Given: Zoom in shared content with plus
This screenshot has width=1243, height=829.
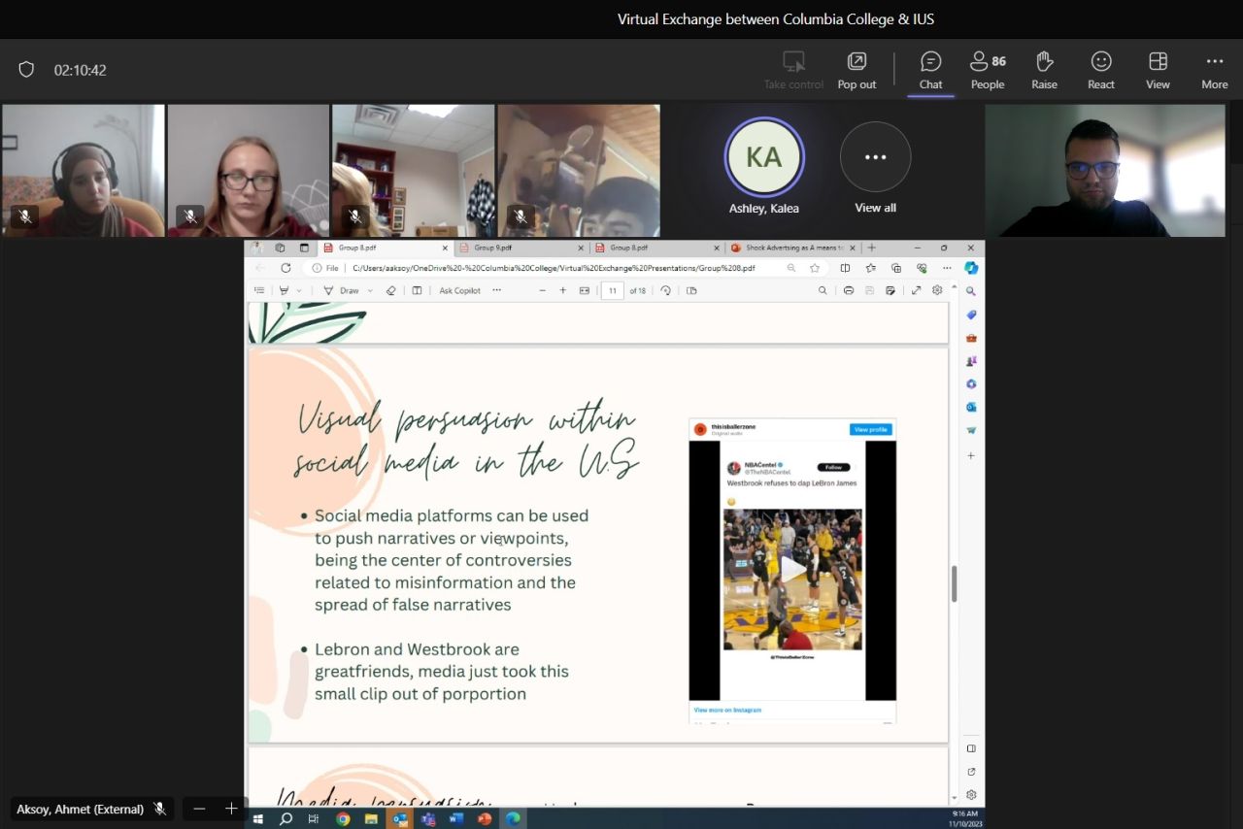Looking at the screenshot, I should (231, 809).
